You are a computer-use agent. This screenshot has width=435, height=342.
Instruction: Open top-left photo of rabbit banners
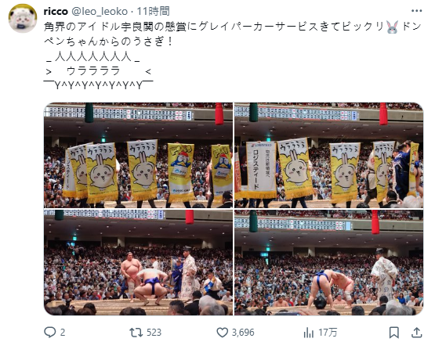pyautogui.click(x=138, y=156)
